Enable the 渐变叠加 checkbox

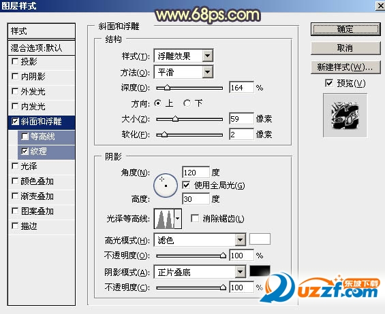[15, 196]
